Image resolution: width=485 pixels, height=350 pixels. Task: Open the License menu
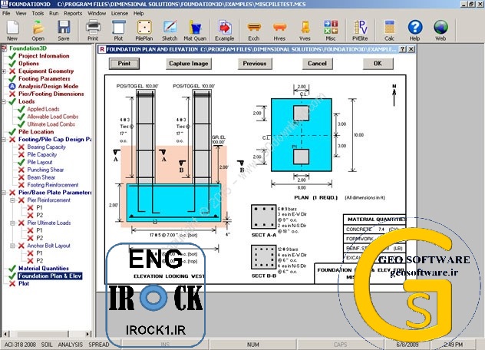[120, 13]
